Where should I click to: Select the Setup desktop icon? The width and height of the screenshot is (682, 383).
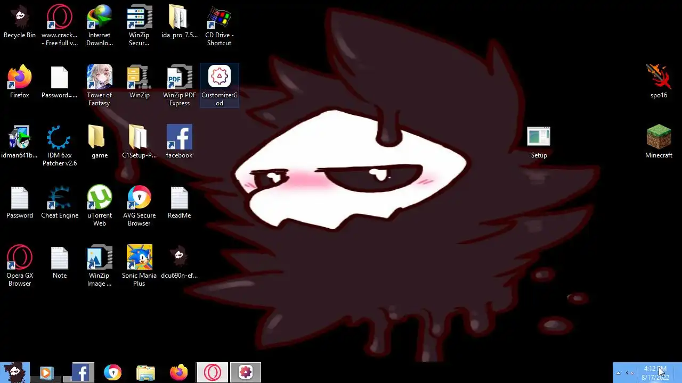point(539,142)
